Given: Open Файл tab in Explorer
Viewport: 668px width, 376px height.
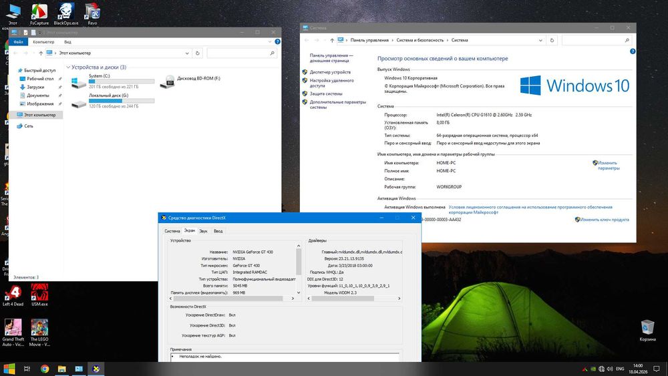Looking at the screenshot, I should click(x=18, y=41).
